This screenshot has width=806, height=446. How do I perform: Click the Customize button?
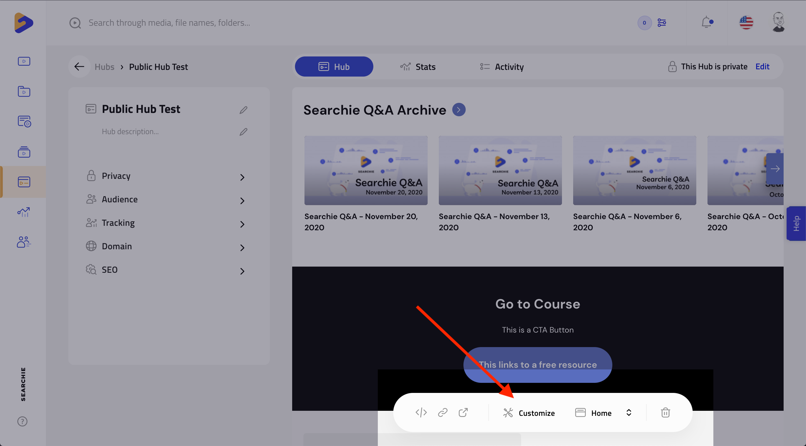click(529, 413)
